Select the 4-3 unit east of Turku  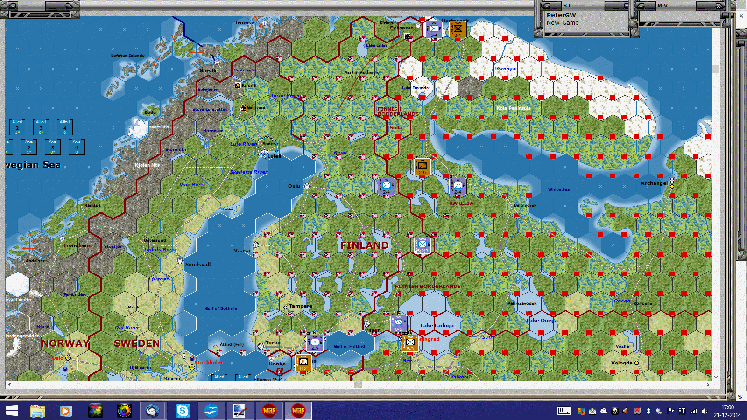pos(315,343)
